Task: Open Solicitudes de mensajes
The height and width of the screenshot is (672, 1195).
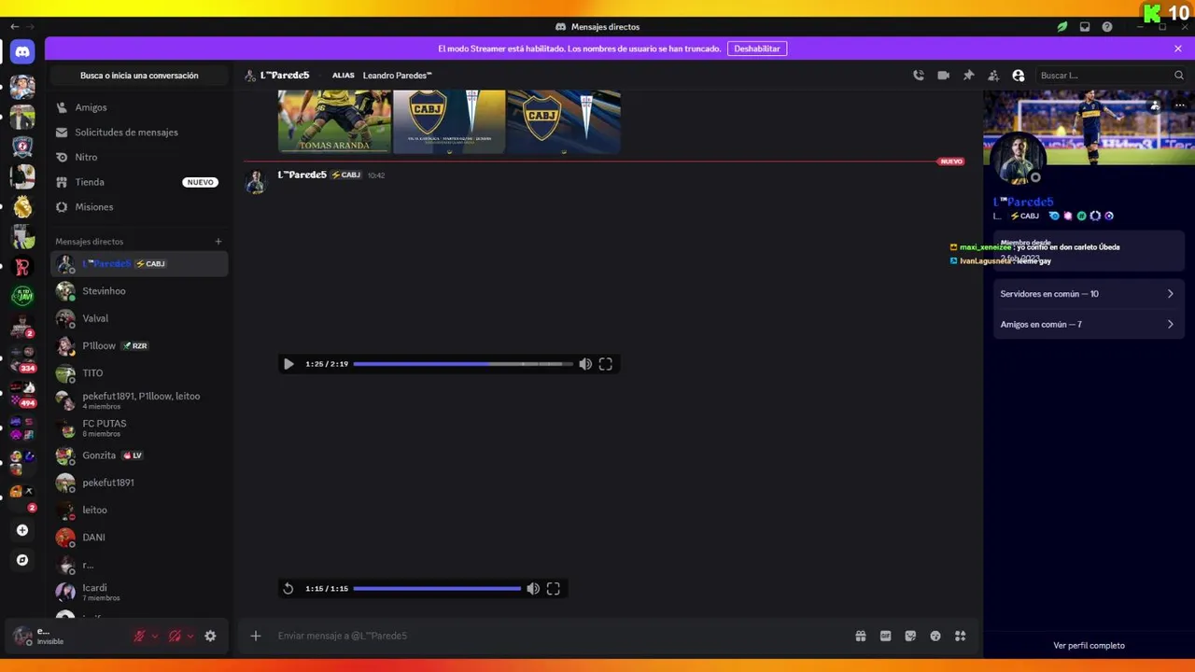Action: pyautogui.click(x=139, y=133)
